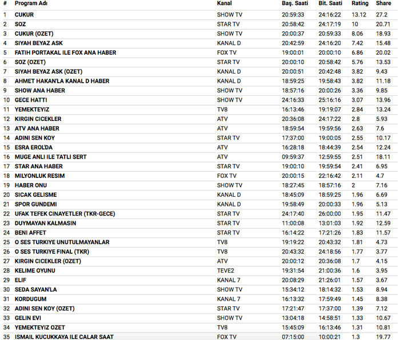Select 'AHMET HAKAN'LA KANAL D HABER'
The width and height of the screenshot is (400, 340).
62,81
